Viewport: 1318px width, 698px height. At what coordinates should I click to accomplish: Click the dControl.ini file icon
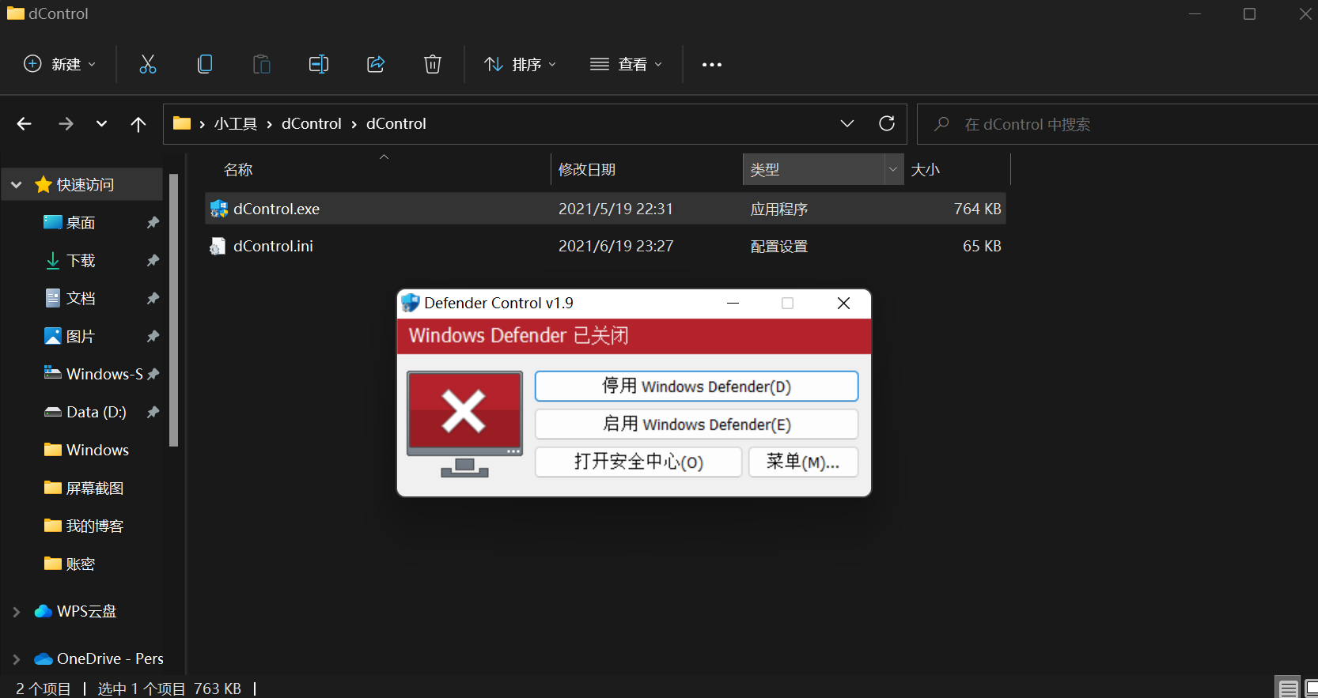(218, 246)
